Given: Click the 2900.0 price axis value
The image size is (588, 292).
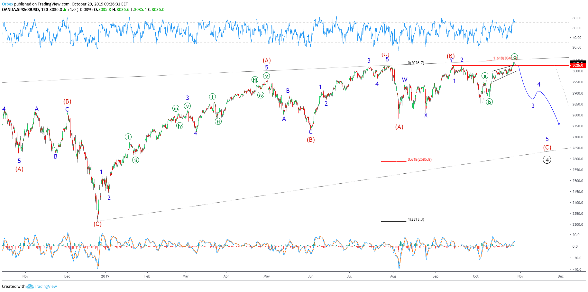Looking at the screenshot, I should pos(578,93).
